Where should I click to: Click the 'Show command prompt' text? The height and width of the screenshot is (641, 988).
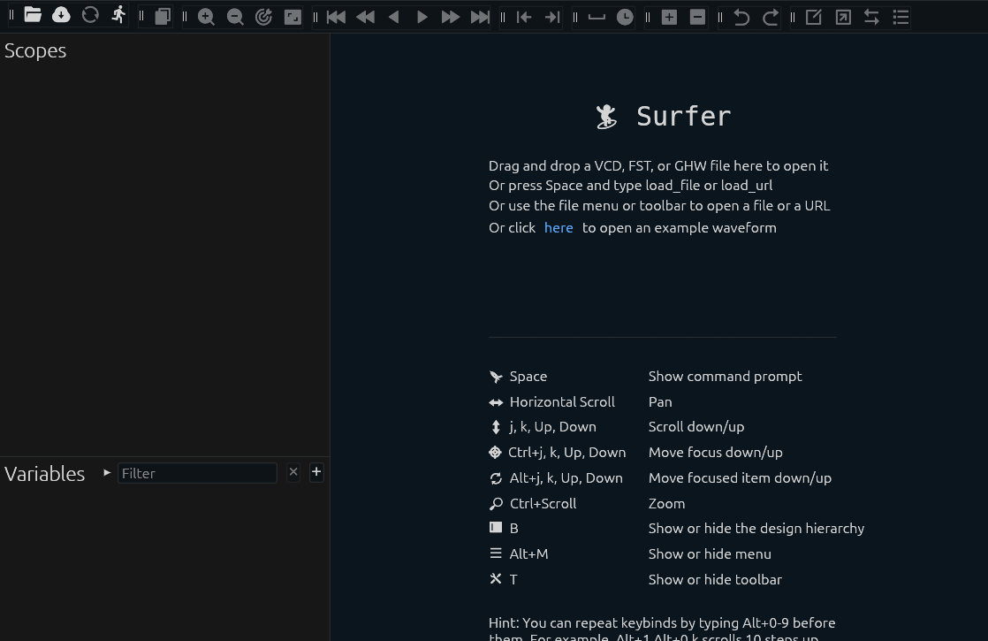pos(725,377)
